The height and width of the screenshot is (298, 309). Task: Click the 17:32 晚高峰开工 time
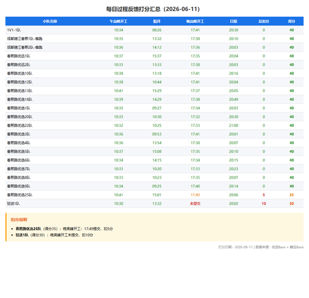coord(195,117)
